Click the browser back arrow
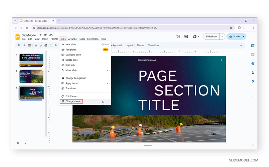The width and height of the screenshot is (269, 167). (16, 28)
